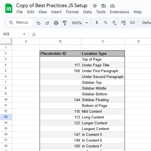Open the Tools menu
The image size is (151, 151).
[x=101, y=12]
